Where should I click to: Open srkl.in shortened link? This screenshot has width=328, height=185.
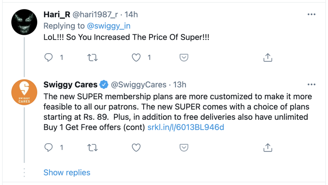(185, 127)
